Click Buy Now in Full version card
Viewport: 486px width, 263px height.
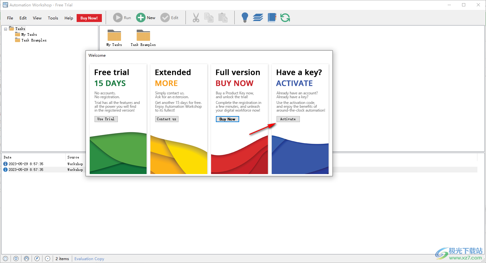(x=227, y=119)
